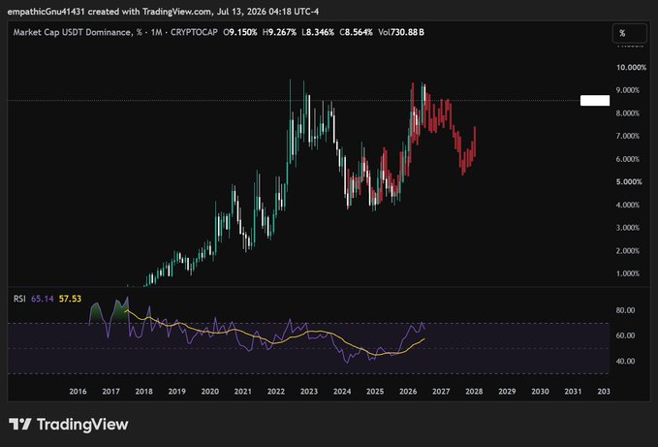
Task: Click the 2023 time axis label
Action: 309,391
